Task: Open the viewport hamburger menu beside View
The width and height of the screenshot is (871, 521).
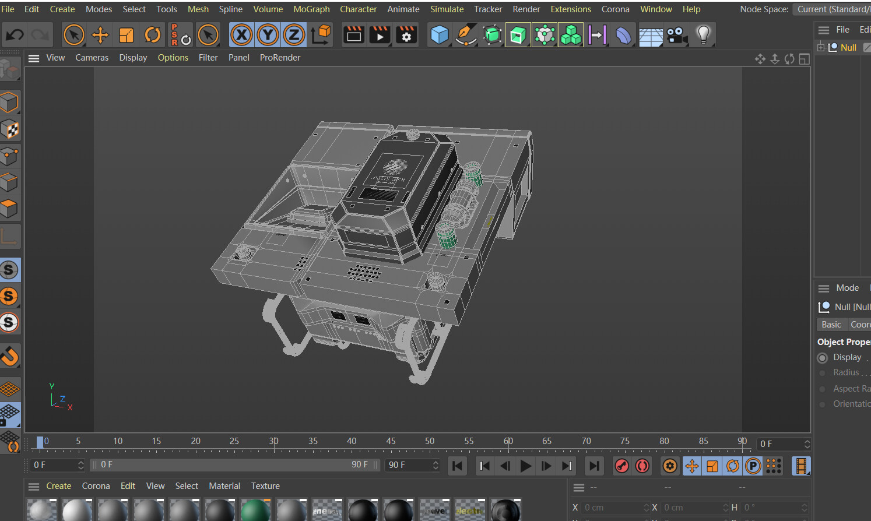Action: 34,58
